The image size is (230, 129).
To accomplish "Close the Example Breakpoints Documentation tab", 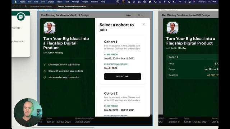I will [x=88, y=6].
